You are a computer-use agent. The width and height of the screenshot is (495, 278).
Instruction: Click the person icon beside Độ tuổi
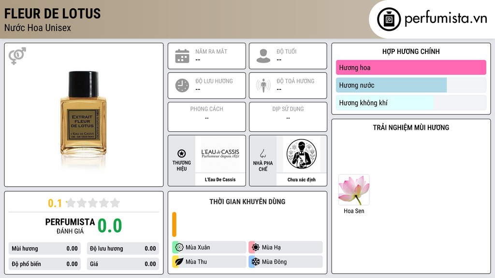coord(263,56)
